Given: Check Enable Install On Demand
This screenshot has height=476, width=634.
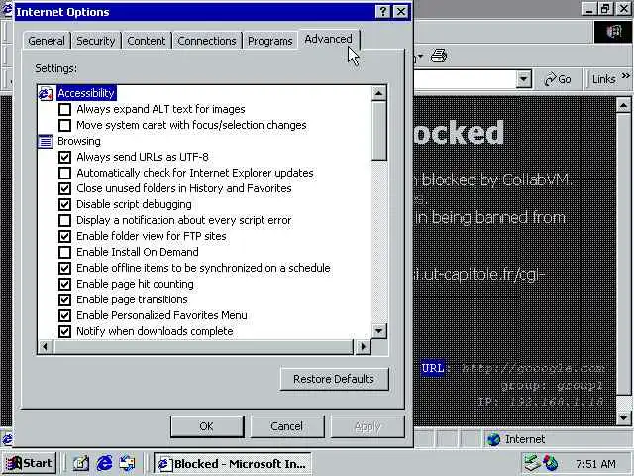Looking at the screenshot, I should pyautogui.click(x=64, y=252).
